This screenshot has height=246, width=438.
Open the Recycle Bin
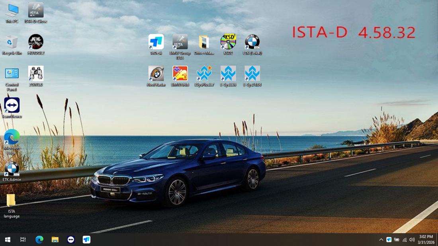click(12, 45)
